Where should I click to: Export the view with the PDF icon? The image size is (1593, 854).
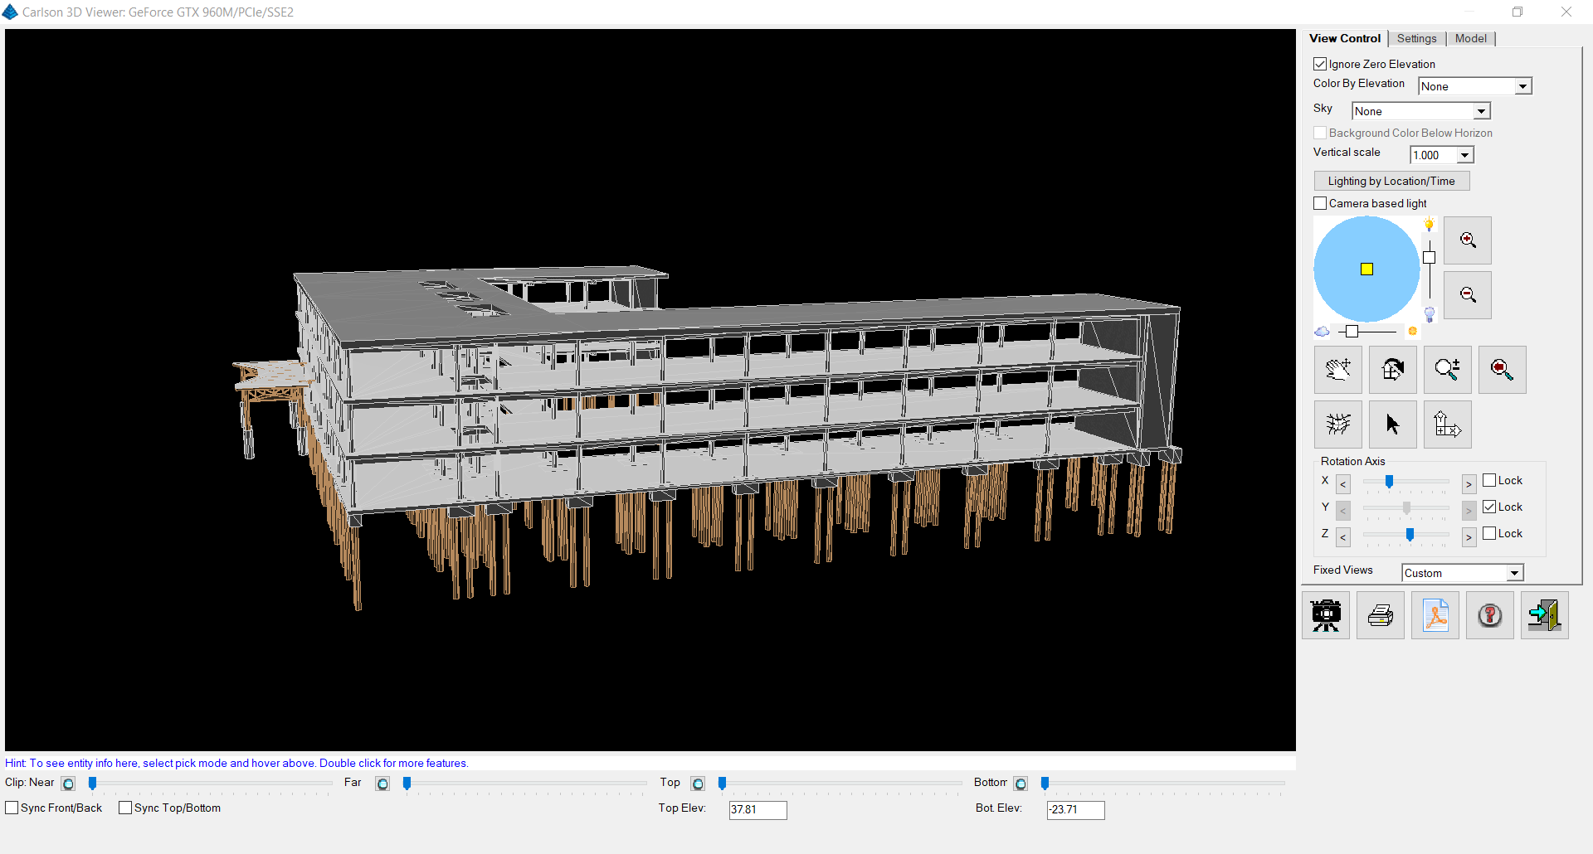coord(1435,615)
